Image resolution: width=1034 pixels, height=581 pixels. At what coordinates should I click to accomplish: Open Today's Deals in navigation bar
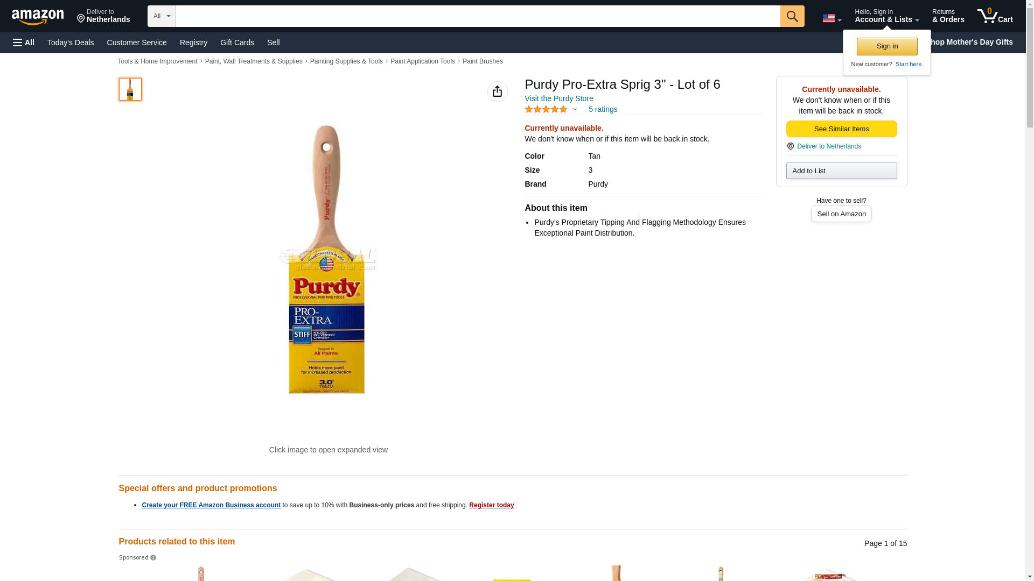(x=71, y=42)
